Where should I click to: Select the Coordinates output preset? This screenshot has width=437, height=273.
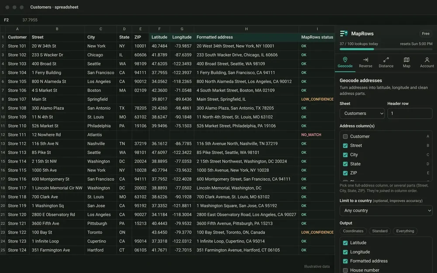coord(353,231)
